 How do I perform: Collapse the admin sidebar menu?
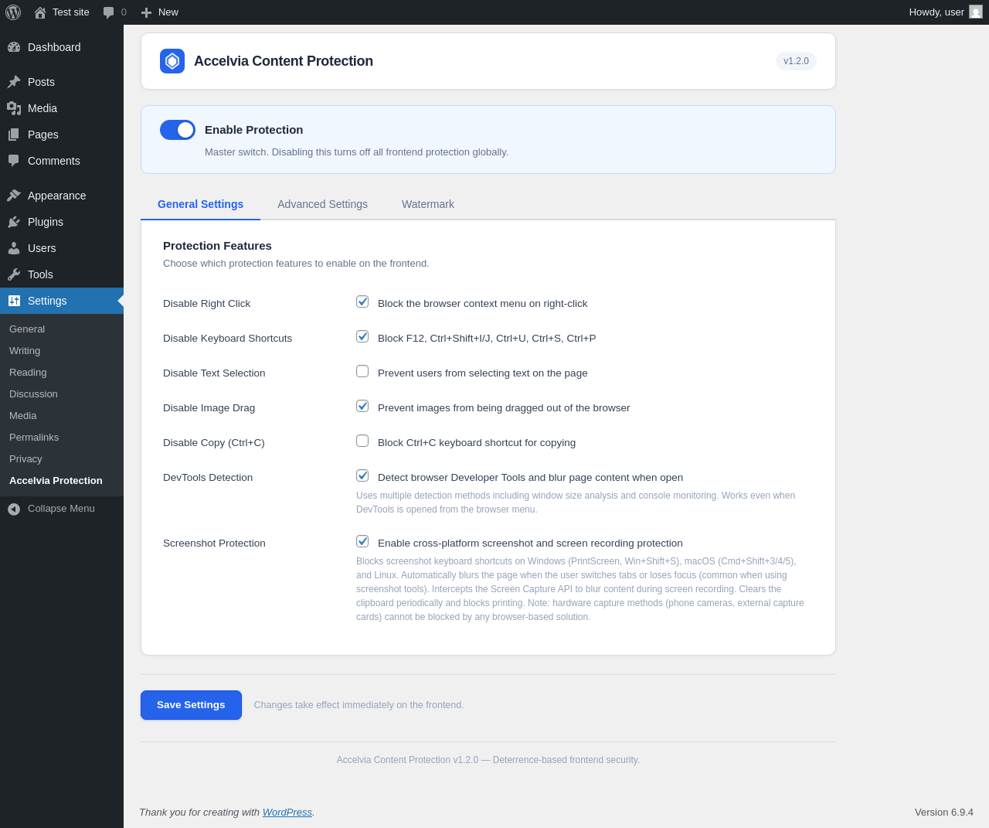(x=51, y=509)
